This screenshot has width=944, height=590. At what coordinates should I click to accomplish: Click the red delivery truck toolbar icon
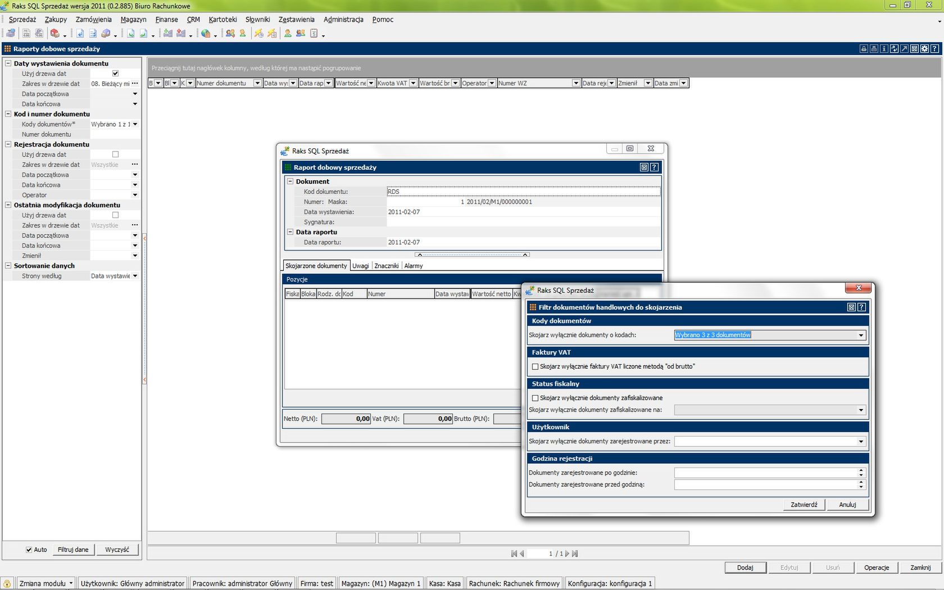point(55,33)
